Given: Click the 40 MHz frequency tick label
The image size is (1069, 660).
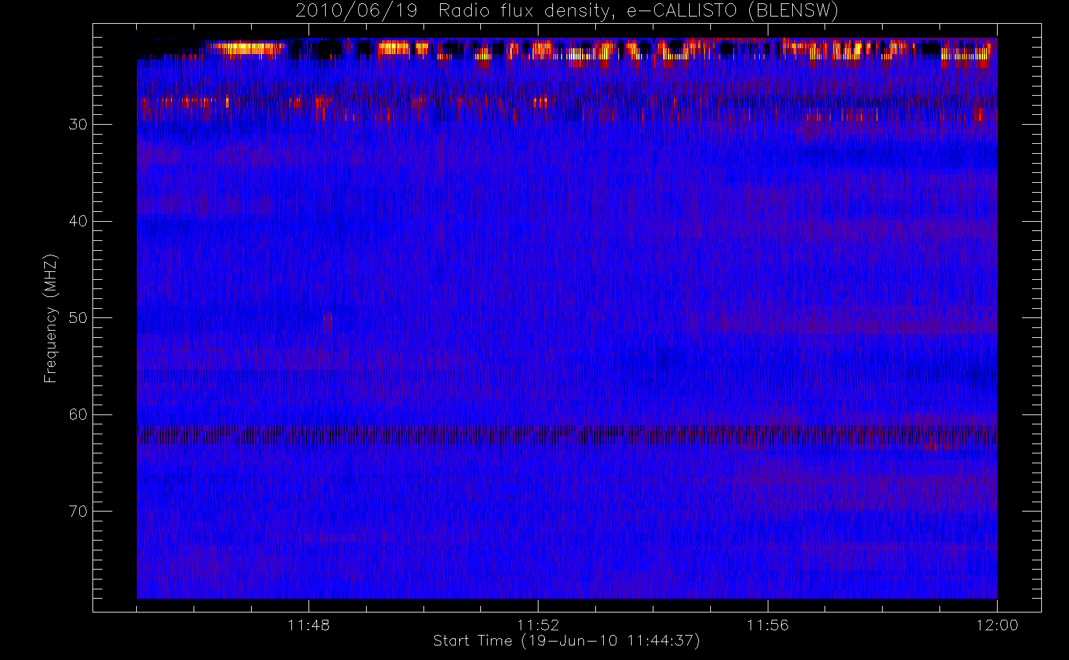Looking at the screenshot, I should (78, 221).
